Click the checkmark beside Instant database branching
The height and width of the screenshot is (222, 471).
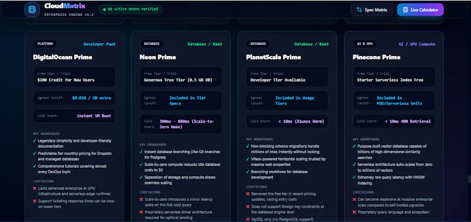(141, 152)
